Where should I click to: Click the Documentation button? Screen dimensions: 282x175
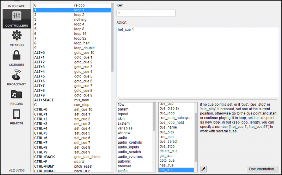tap(262, 169)
